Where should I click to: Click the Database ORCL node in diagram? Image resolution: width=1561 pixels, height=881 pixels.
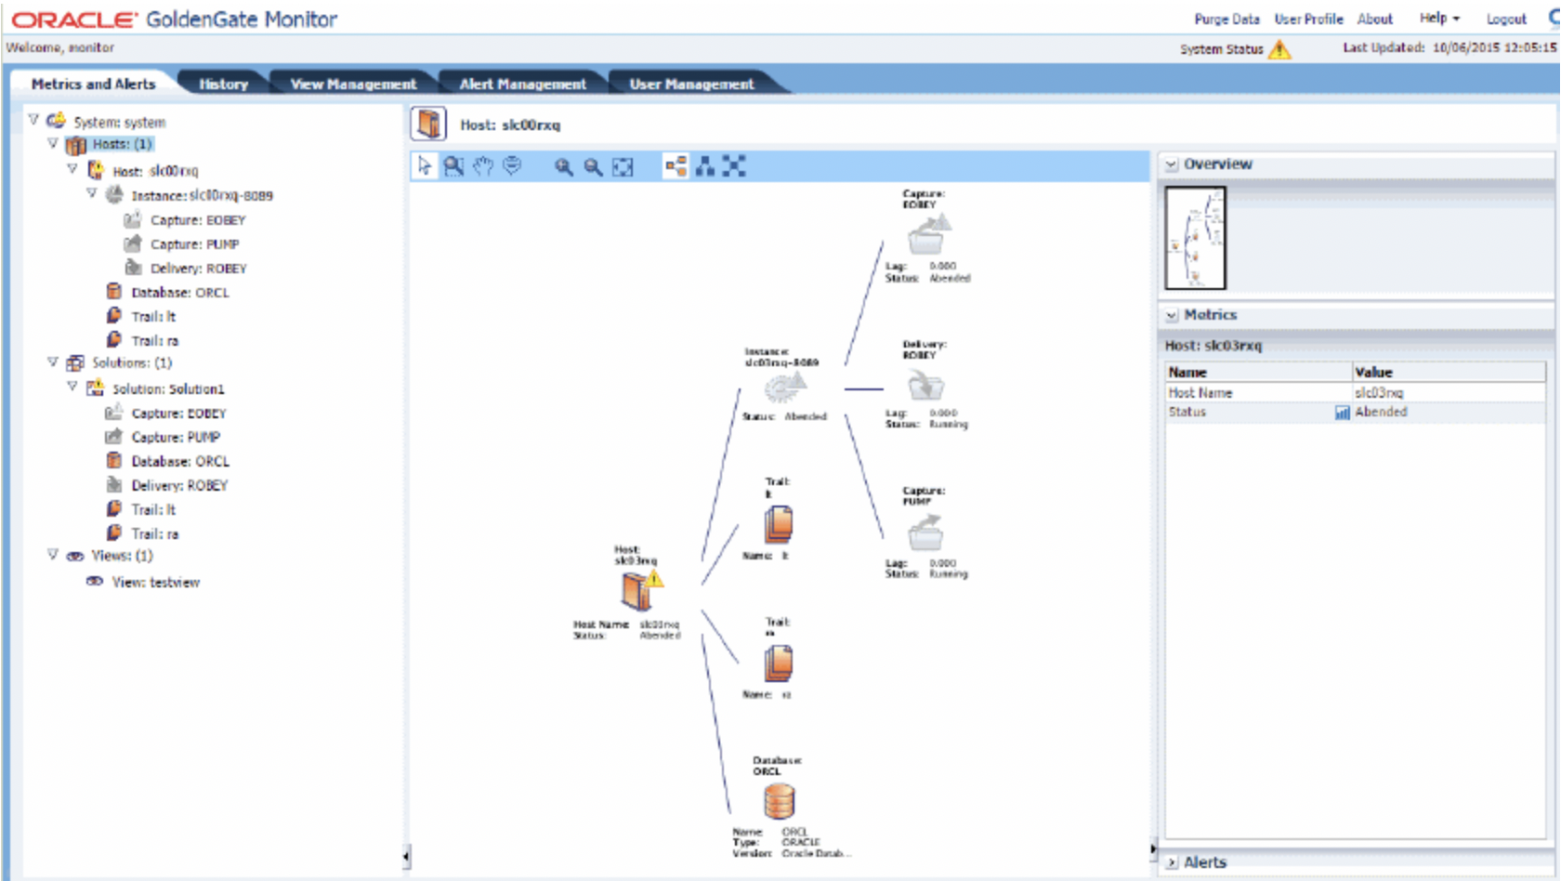[779, 801]
